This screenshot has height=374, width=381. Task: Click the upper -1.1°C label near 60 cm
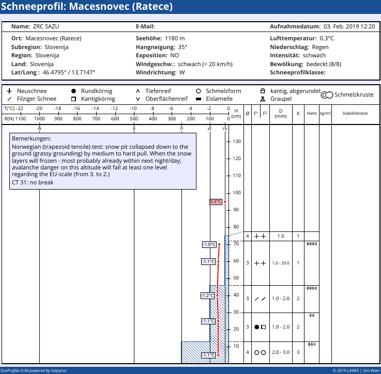pos(208,261)
